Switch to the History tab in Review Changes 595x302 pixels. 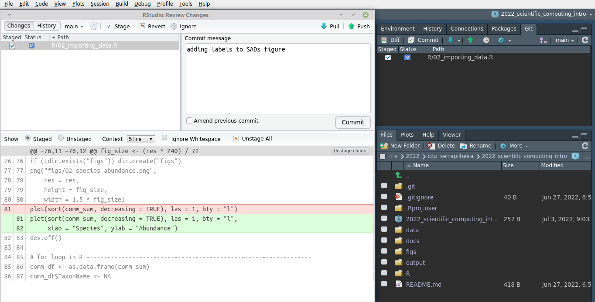pyautogui.click(x=46, y=26)
